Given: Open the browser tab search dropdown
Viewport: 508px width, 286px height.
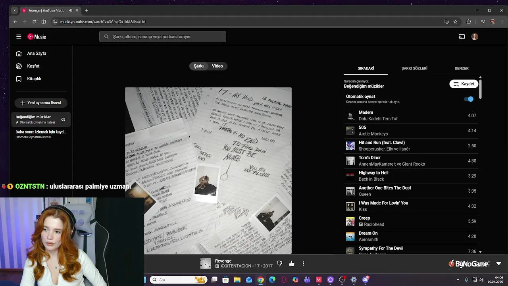Looking at the screenshot, I should (15, 10).
